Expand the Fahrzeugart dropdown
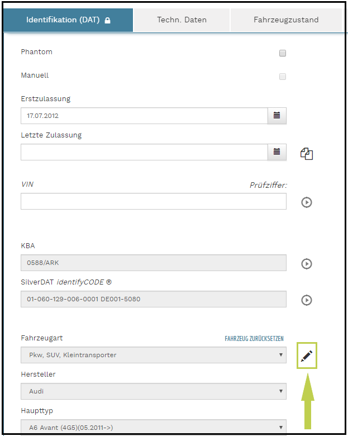This screenshot has width=348, height=436. pyautogui.click(x=154, y=355)
